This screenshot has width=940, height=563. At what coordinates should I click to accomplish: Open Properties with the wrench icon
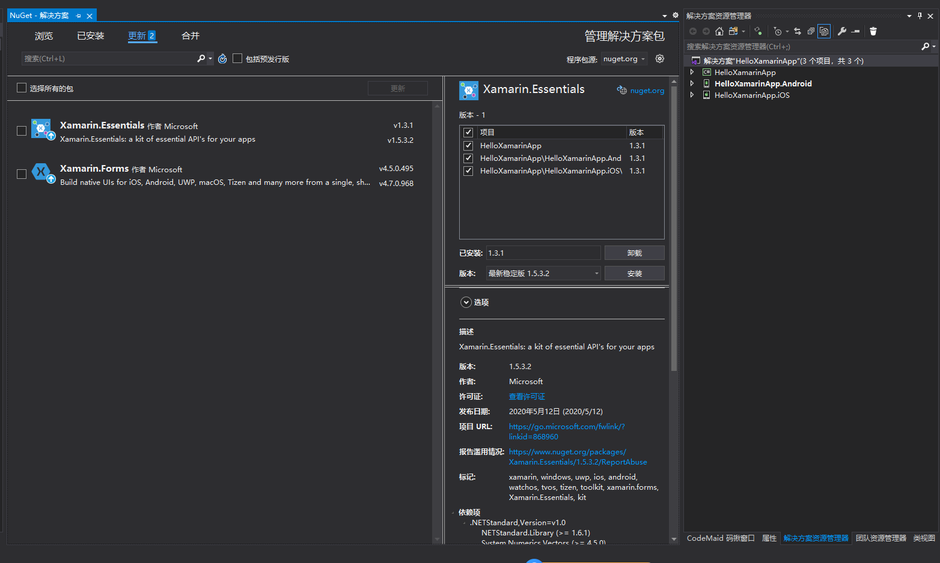(x=841, y=31)
